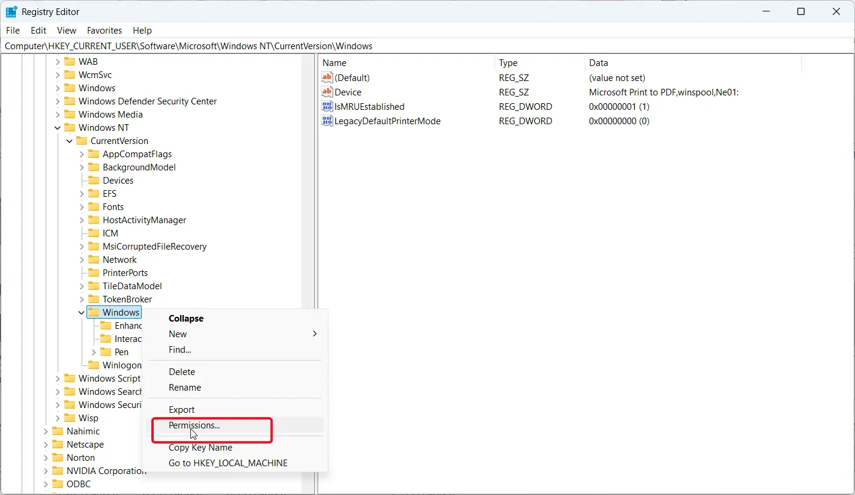Click the Devices folder icon
The height and width of the screenshot is (495, 855).
94,180
